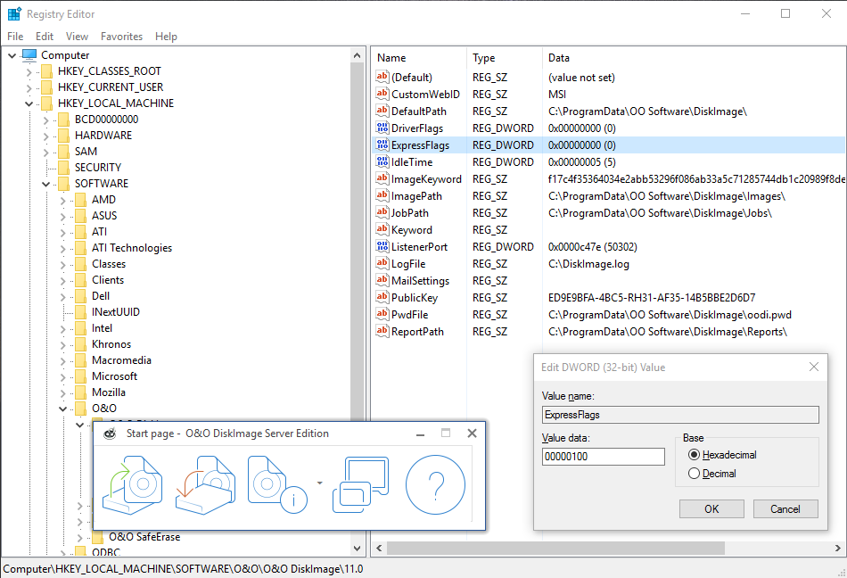Click the IdleTime DWORD value icon
The image size is (847, 578).
[x=382, y=161]
